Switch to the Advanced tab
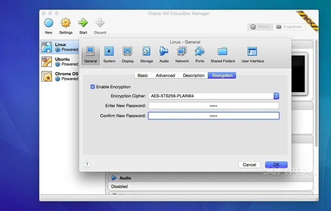 tap(165, 75)
